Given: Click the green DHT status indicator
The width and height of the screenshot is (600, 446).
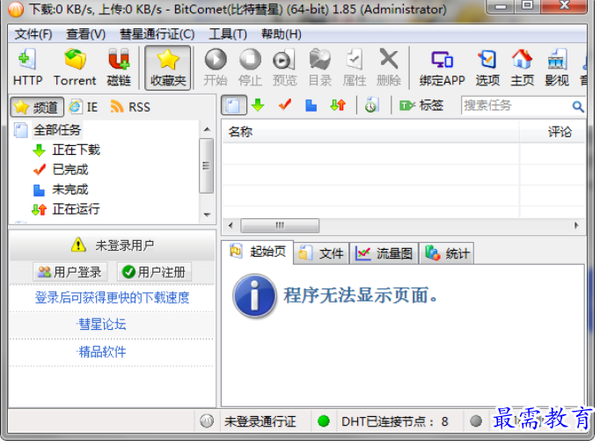Looking at the screenshot, I should click(x=324, y=422).
